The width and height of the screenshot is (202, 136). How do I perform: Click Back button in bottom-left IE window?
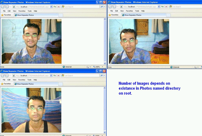[x=3, y=76]
